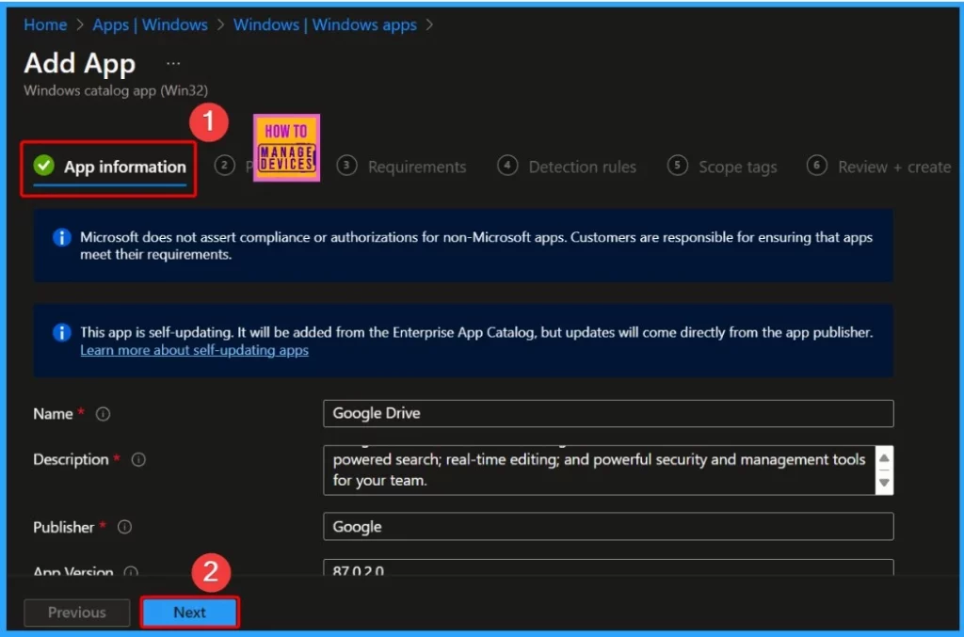Click step 6 circle before Review + create
Viewport: 964px width, 637px height.
coord(816,166)
